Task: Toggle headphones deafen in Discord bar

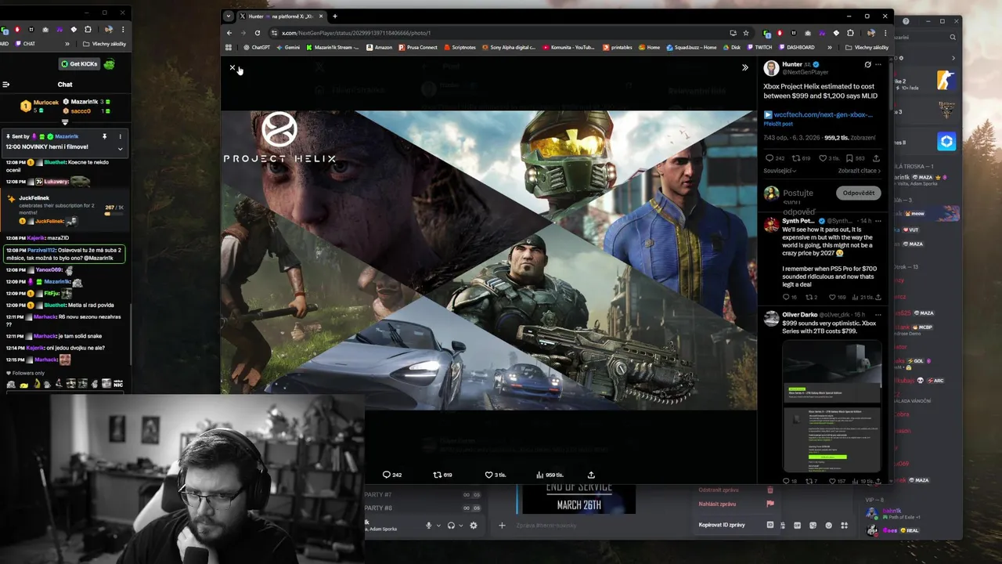Action: 451,526
